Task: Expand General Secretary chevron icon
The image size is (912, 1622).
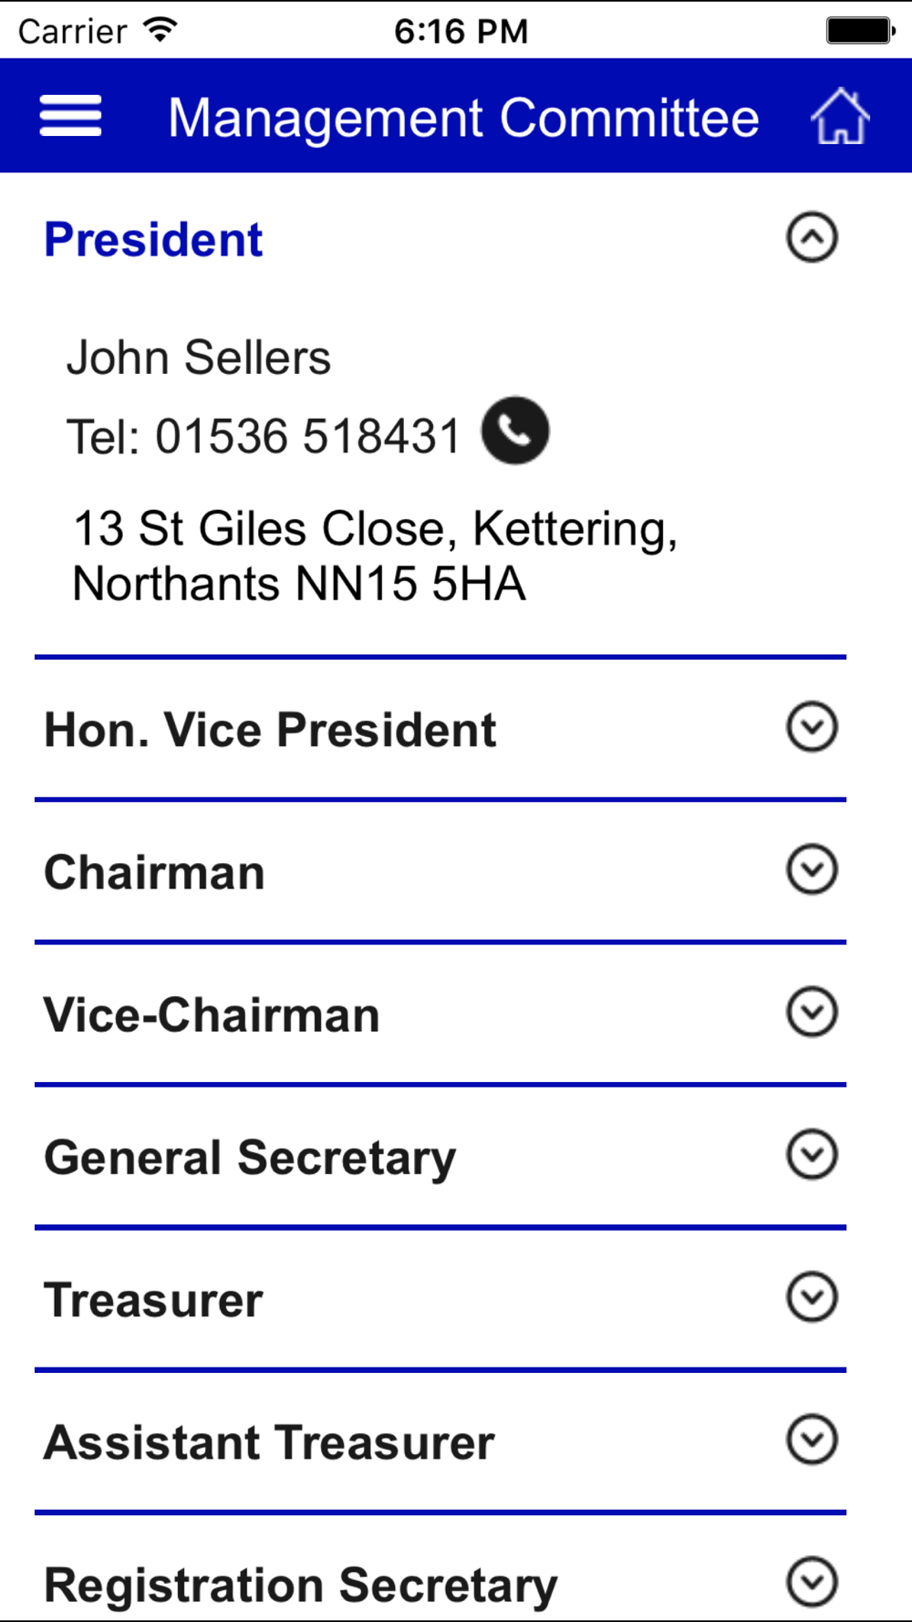Action: [812, 1154]
